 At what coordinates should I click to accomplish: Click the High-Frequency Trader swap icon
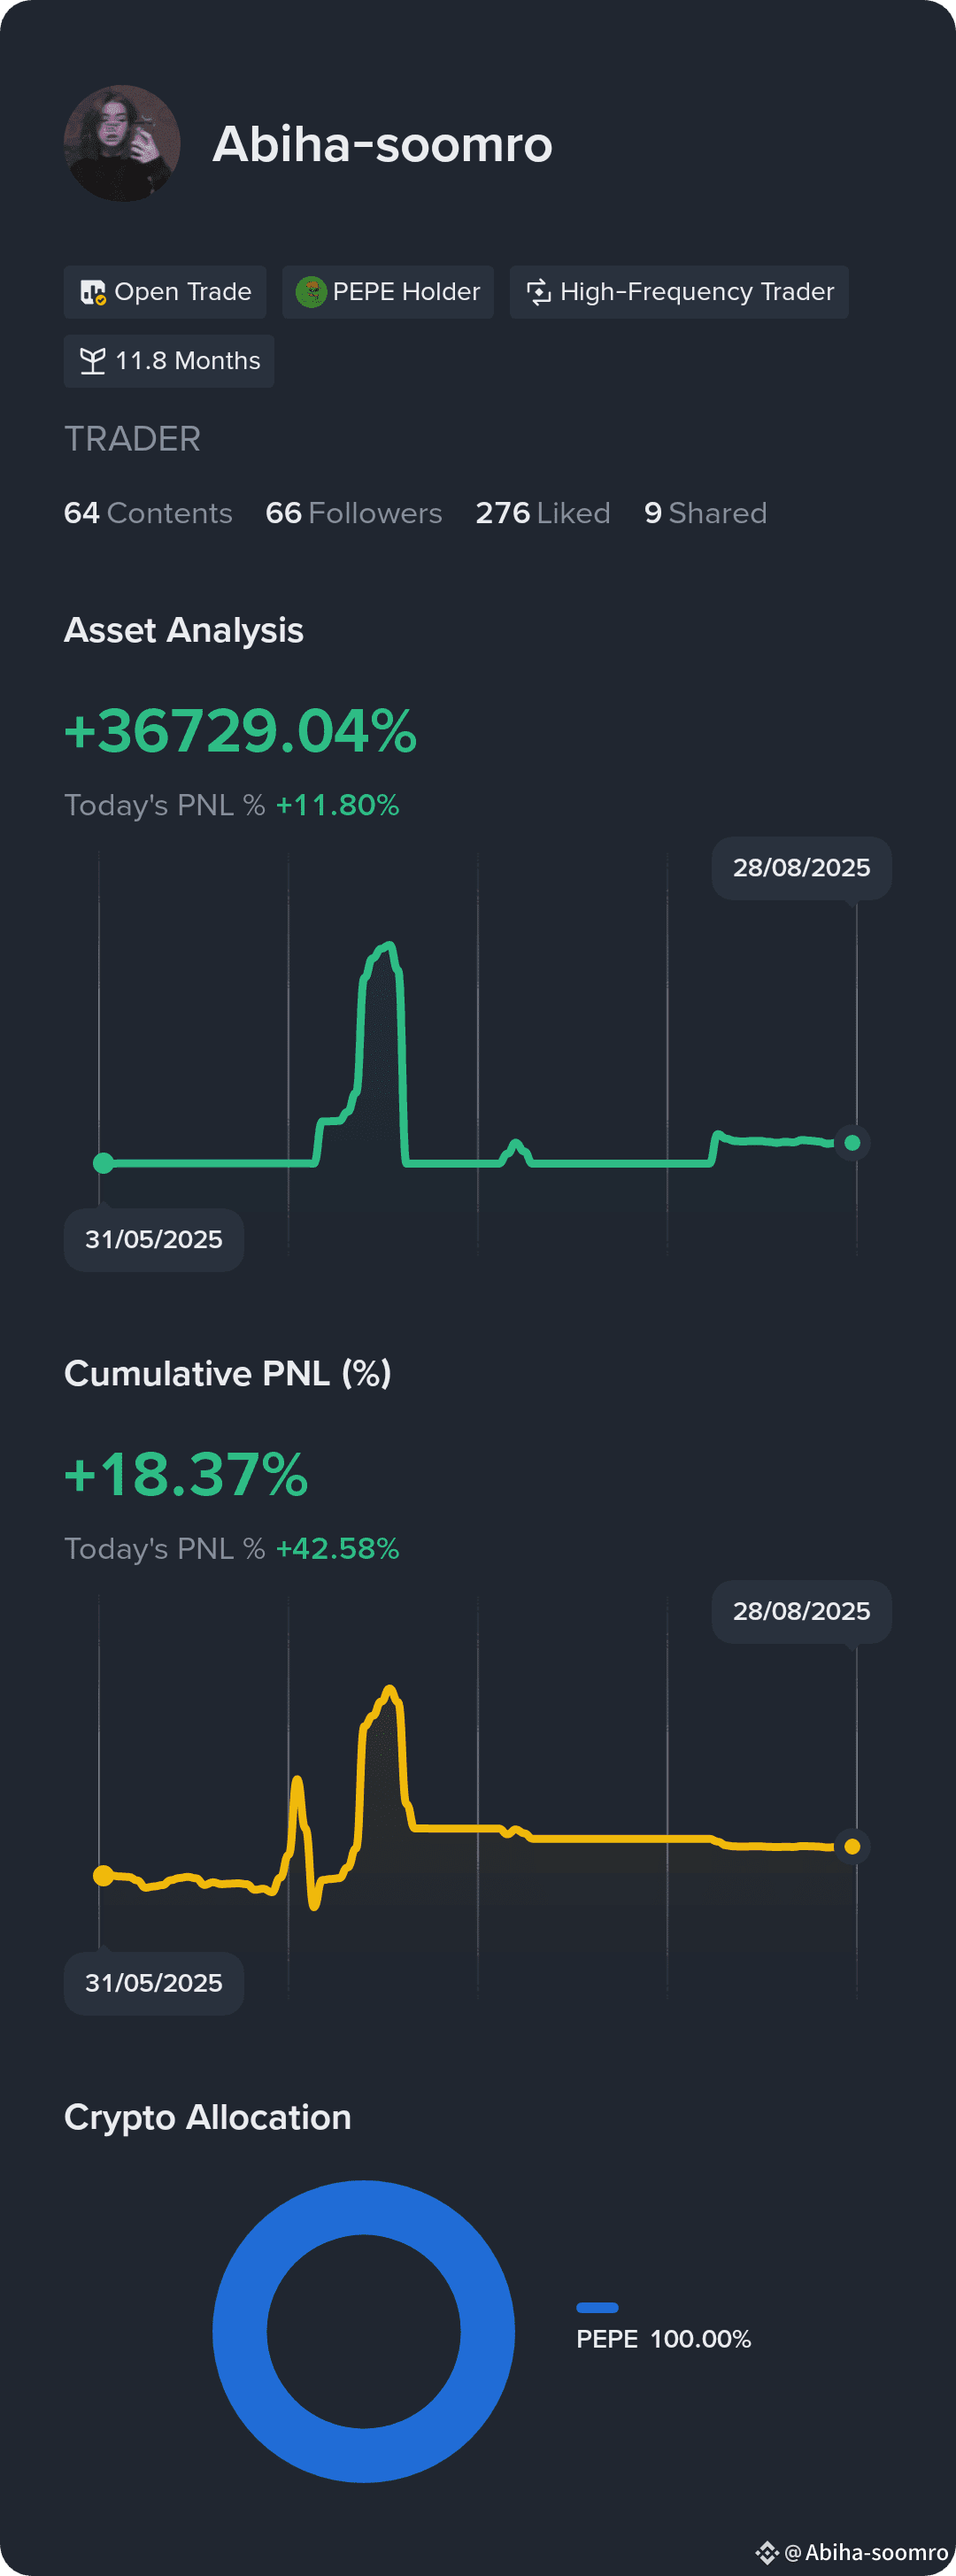tap(539, 292)
